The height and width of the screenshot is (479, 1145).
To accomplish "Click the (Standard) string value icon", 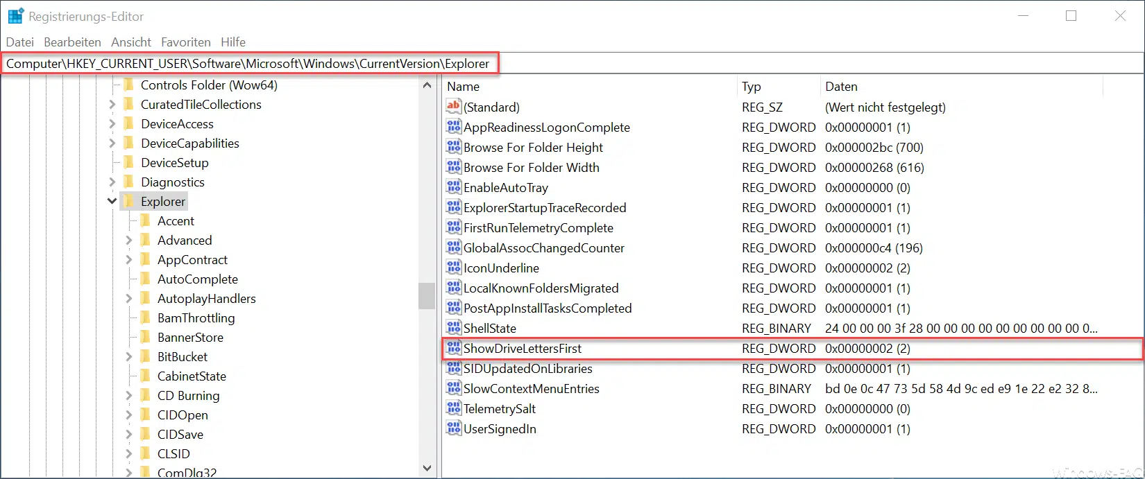I will tap(454, 107).
